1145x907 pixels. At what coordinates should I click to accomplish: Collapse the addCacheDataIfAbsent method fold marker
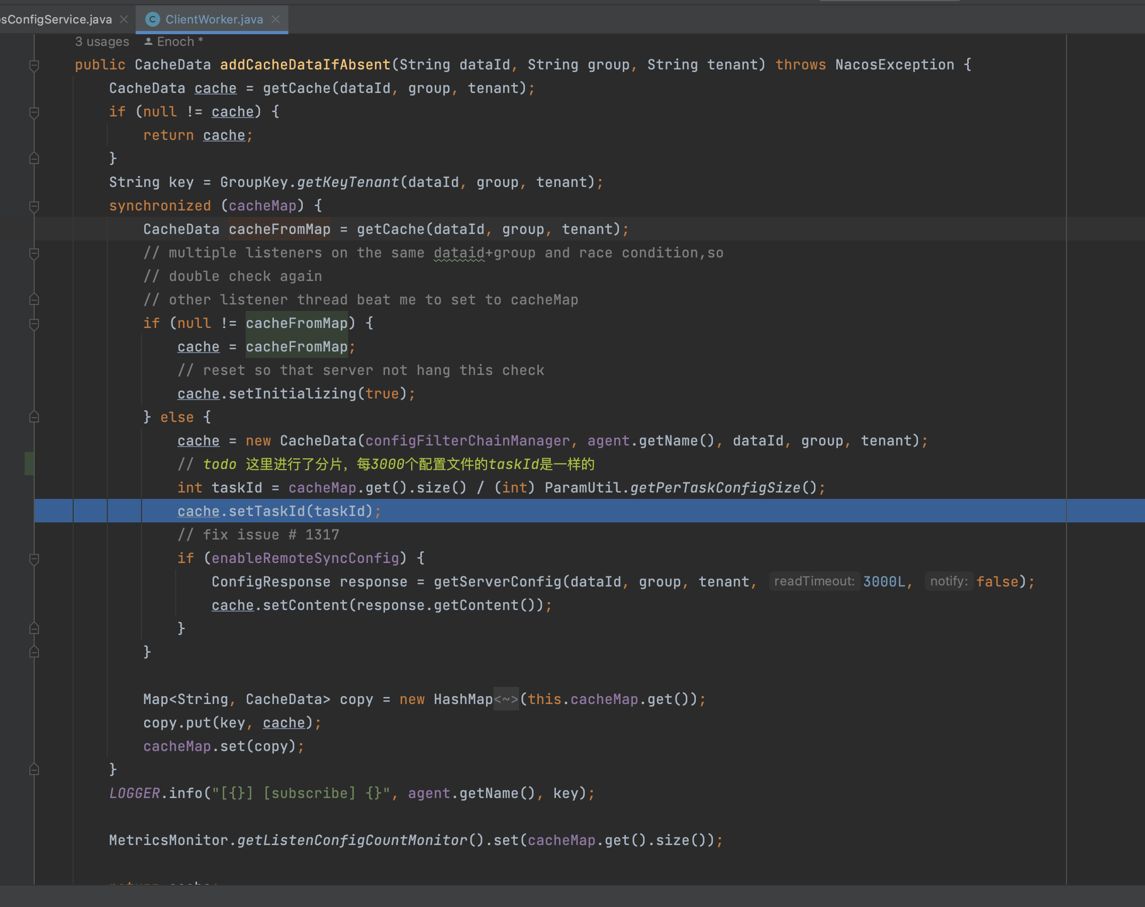34,66
